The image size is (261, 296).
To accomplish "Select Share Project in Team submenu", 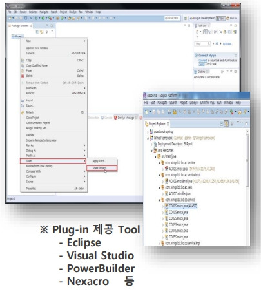I will pos(102,168).
